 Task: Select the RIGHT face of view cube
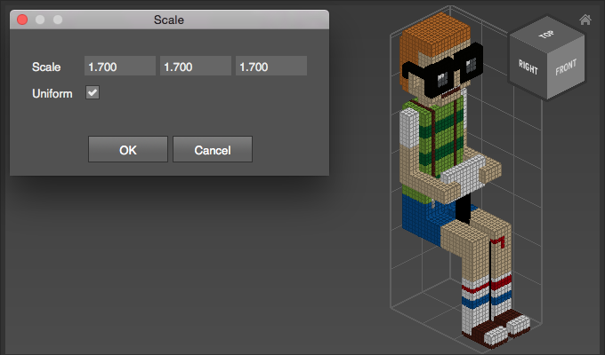528,66
